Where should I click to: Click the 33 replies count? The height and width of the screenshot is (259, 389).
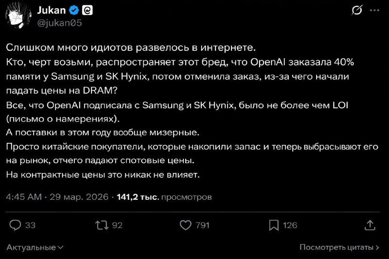[x=30, y=225]
